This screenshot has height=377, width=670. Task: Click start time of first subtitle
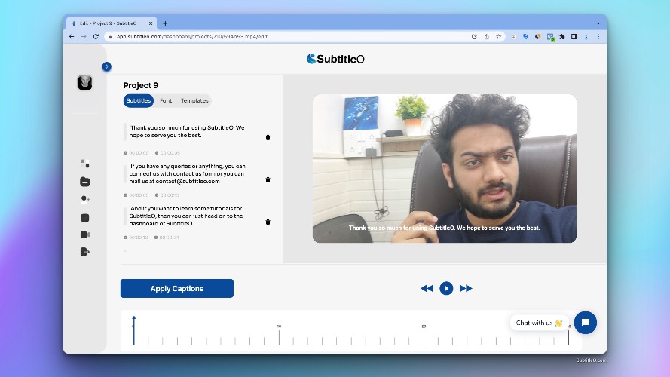tap(136, 152)
